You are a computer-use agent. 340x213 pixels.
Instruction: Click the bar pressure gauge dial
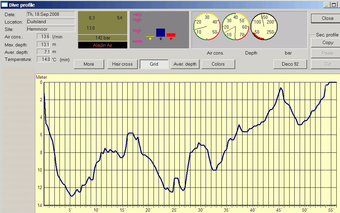tap(264, 27)
